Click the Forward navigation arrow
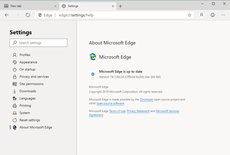Image resolution: width=230 pixels, height=155 pixels. [x=17, y=15]
